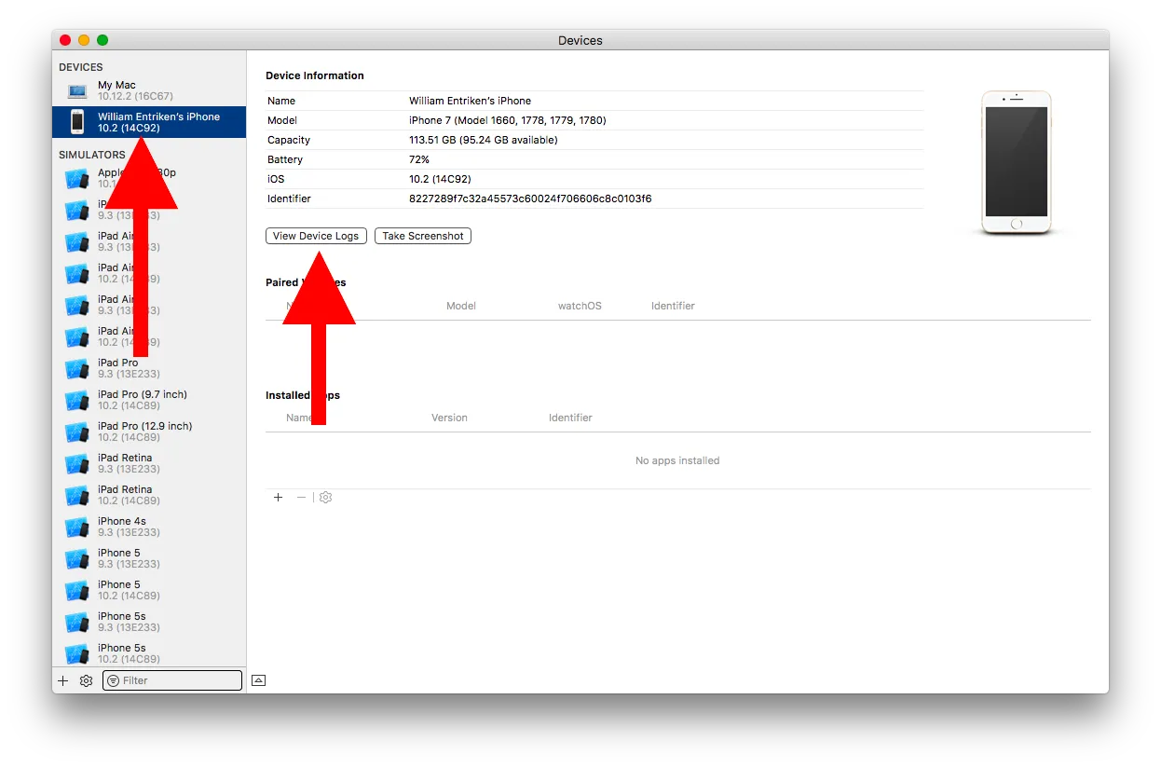Click the iPhone 5s 10.2 (14C89) simulator icon

pos(76,654)
